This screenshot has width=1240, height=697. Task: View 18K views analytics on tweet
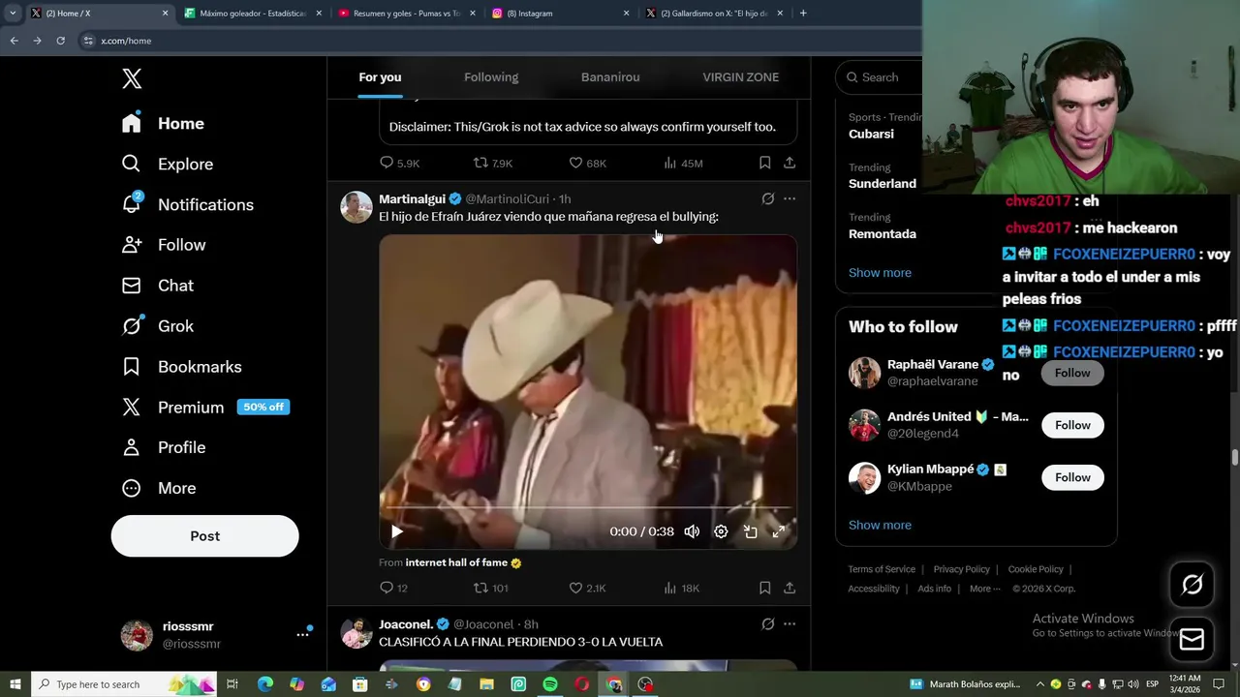682,588
